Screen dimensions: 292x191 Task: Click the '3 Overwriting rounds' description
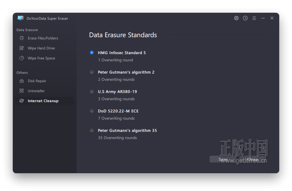pyautogui.click(x=117, y=99)
